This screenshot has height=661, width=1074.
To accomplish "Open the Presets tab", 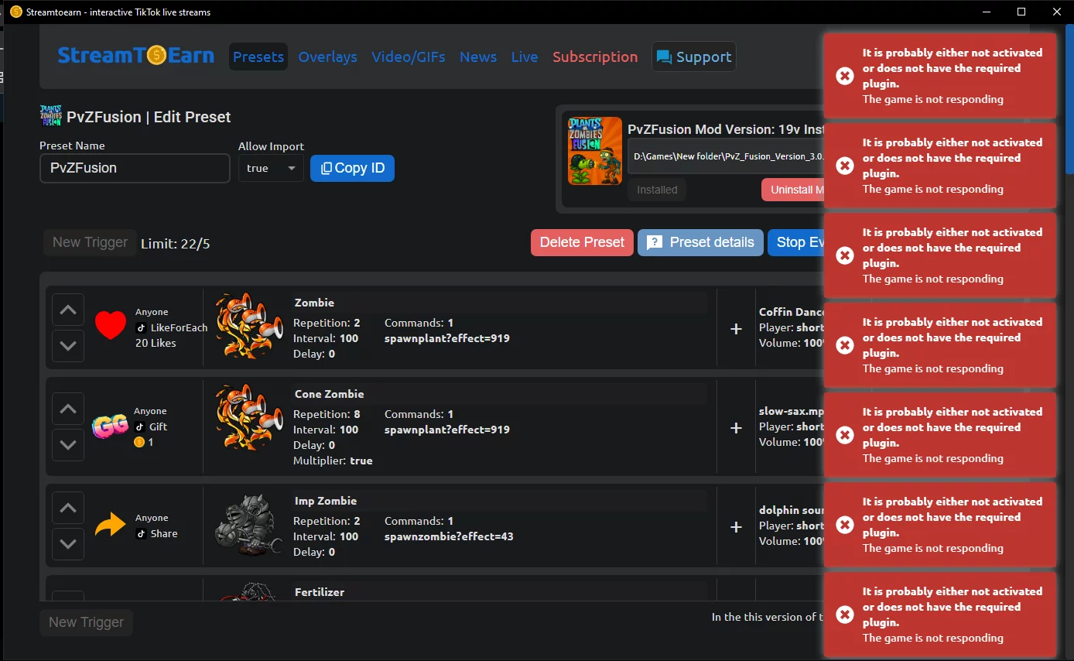I will pos(258,57).
